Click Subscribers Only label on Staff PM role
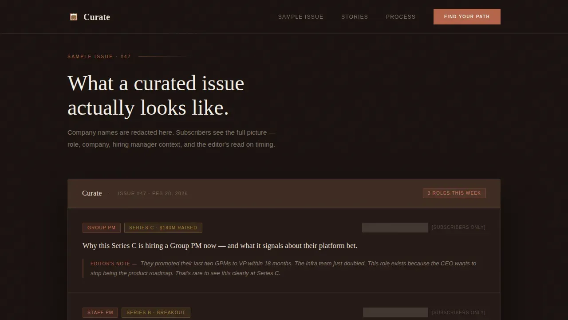This screenshot has width=568, height=320. point(459,312)
